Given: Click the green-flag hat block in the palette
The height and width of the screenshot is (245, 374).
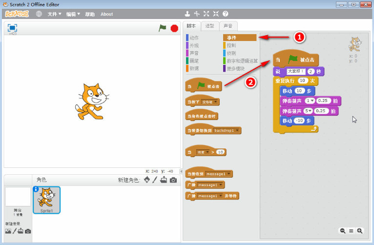Looking at the screenshot, I should point(204,85).
